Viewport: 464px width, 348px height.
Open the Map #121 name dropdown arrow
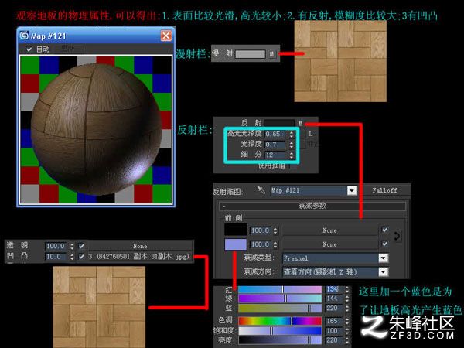pyautogui.click(x=352, y=190)
